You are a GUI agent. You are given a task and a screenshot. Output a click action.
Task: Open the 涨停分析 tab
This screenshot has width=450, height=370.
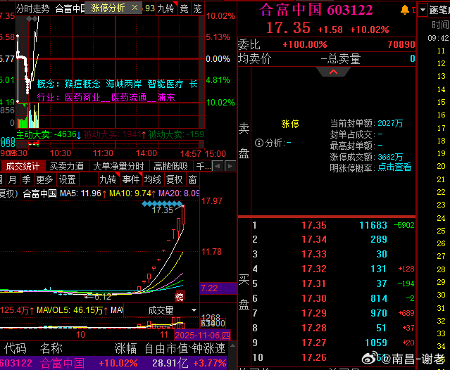[108, 8]
